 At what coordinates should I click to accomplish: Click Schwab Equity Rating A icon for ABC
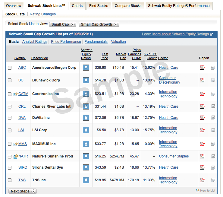pyautogui.click(x=86, y=68)
